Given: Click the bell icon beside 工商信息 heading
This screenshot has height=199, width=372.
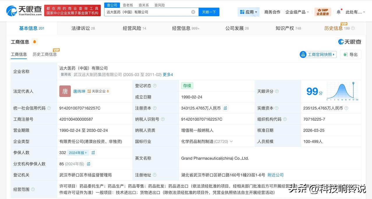Looking at the screenshot, I should point(34,42).
